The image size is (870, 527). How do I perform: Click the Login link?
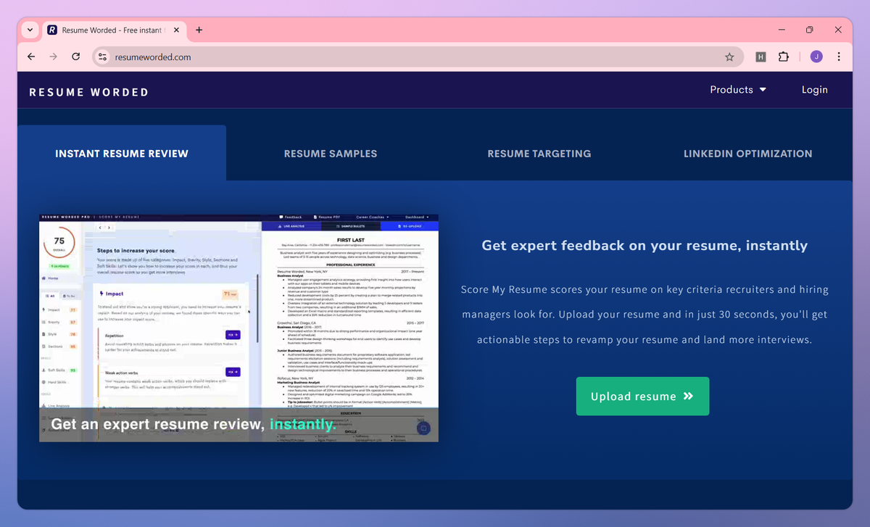pos(815,90)
